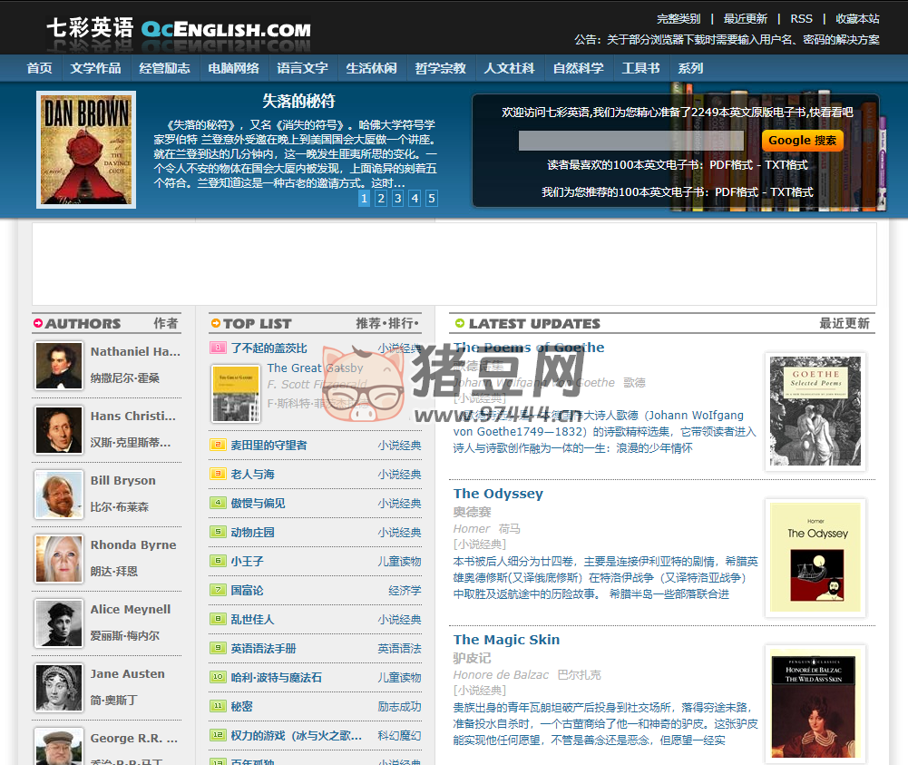Switch to slide 1

click(364, 199)
